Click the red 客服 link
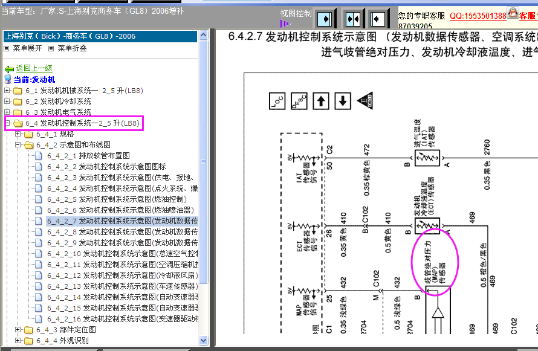Image resolution: width=538 pixels, height=351 pixels. tap(528, 16)
